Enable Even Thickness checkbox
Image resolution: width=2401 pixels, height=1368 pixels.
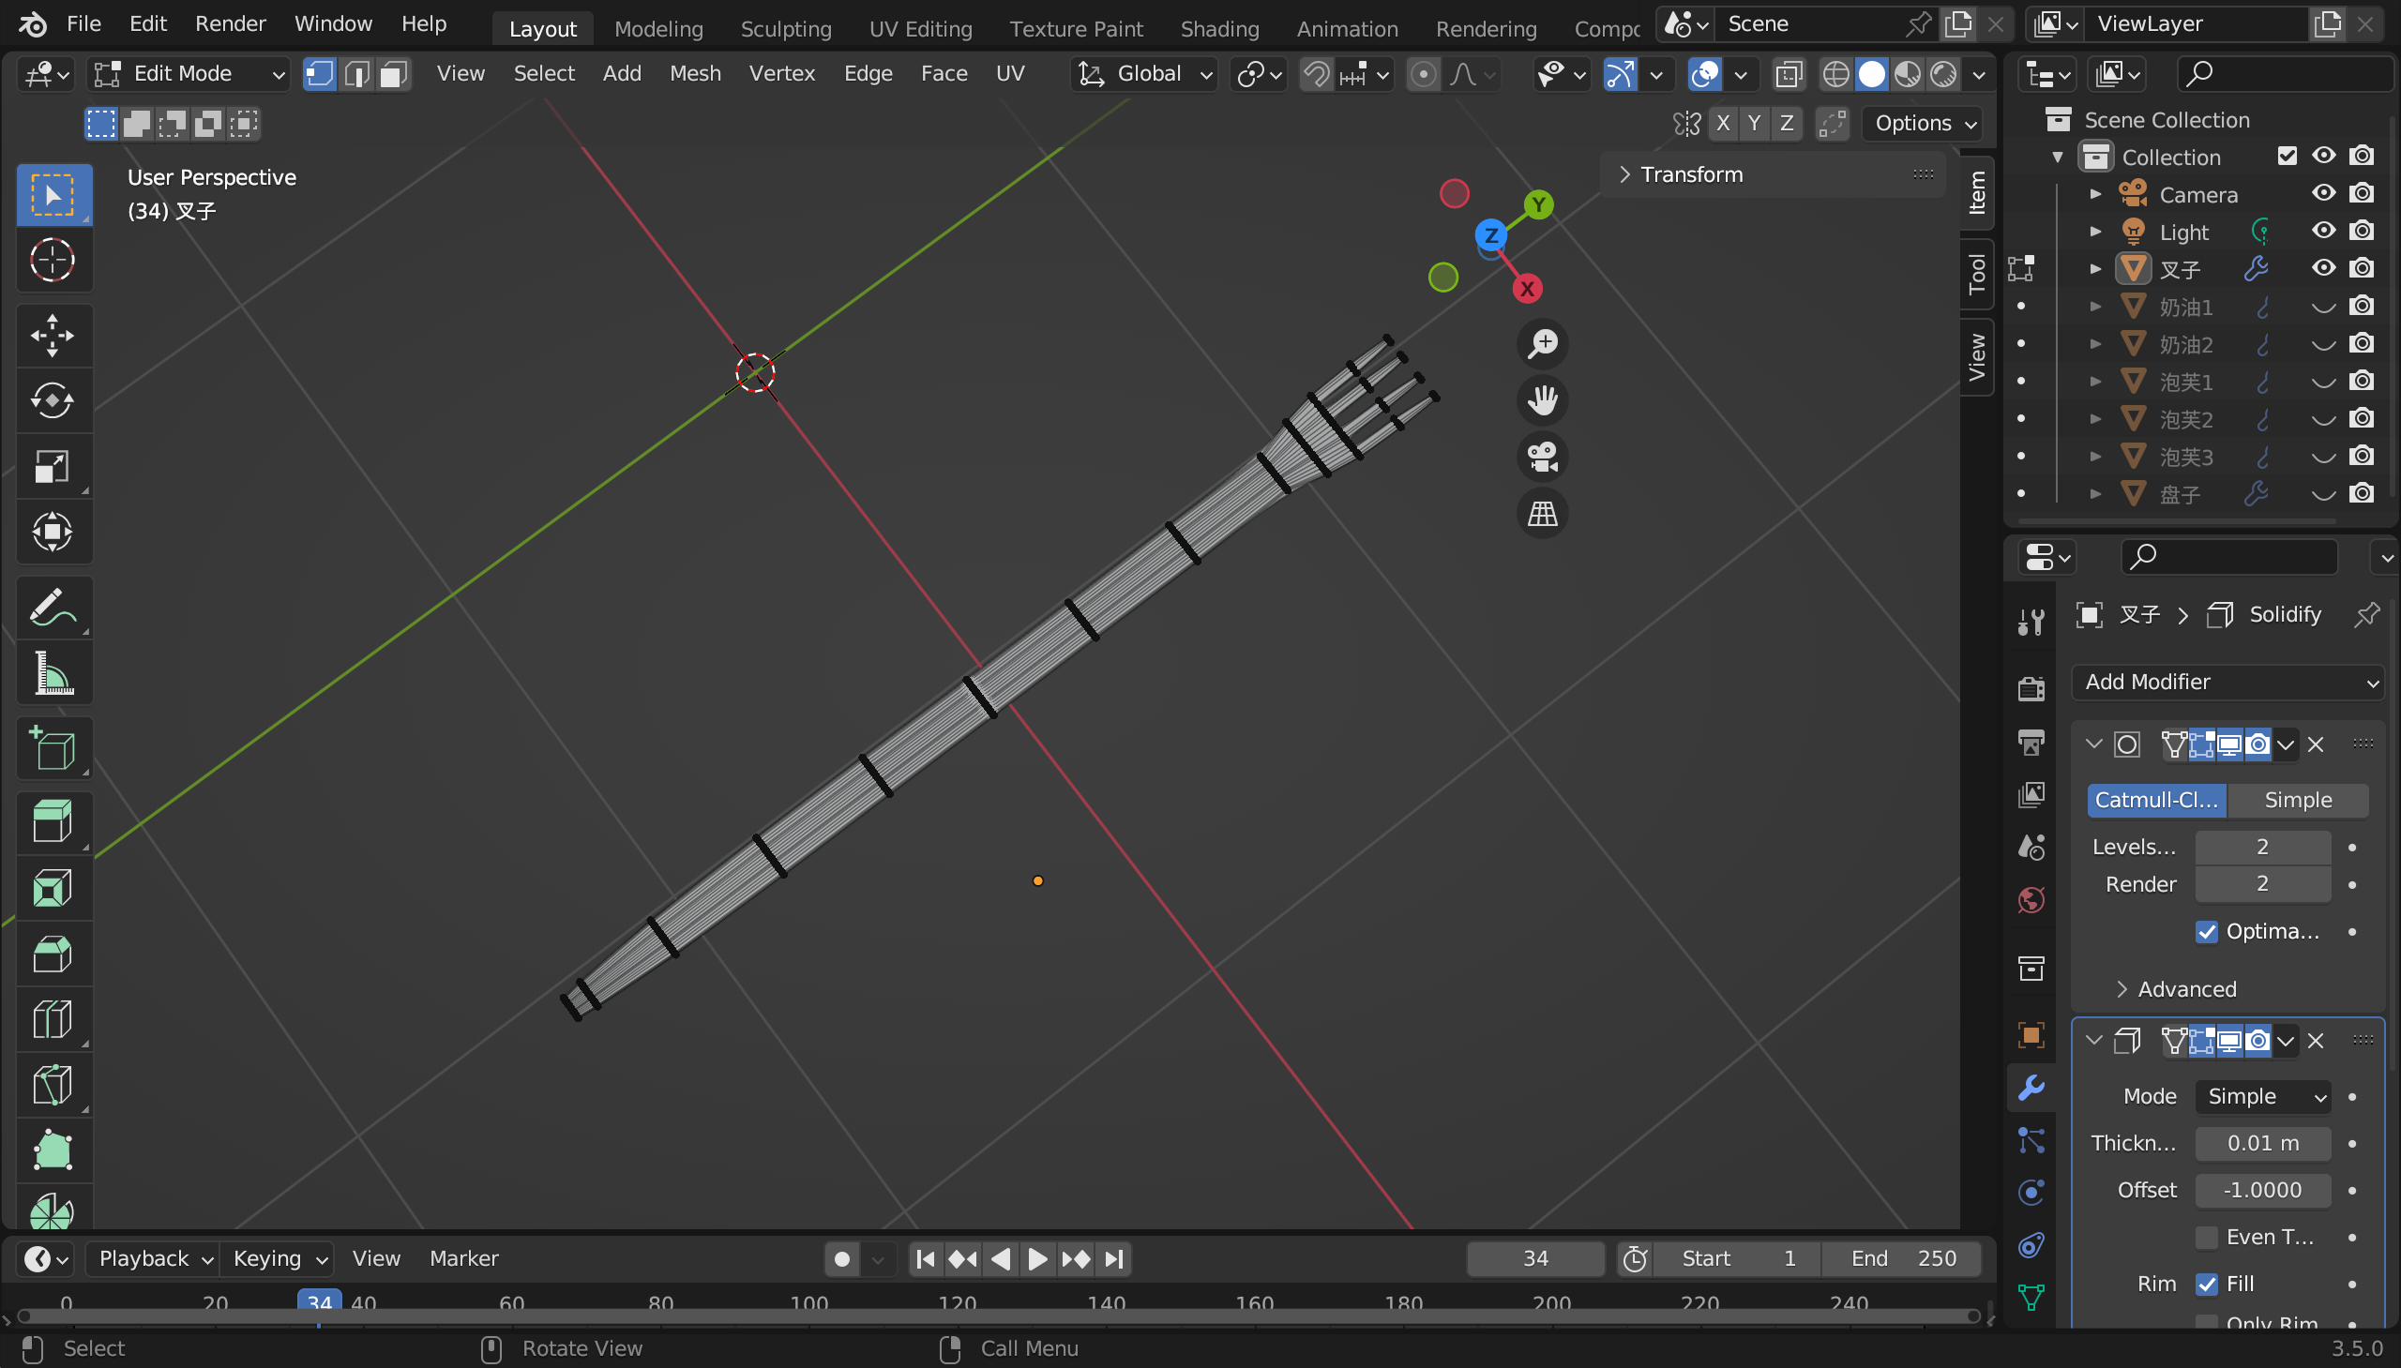pyautogui.click(x=2206, y=1238)
